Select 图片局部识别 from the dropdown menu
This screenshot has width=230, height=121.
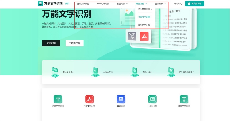pos(144,9)
